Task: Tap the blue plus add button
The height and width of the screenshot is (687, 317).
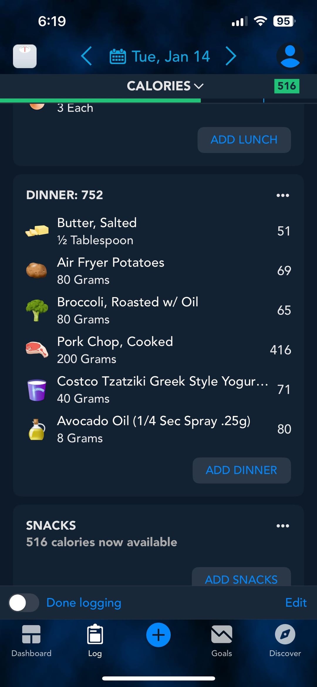Action: (158, 635)
